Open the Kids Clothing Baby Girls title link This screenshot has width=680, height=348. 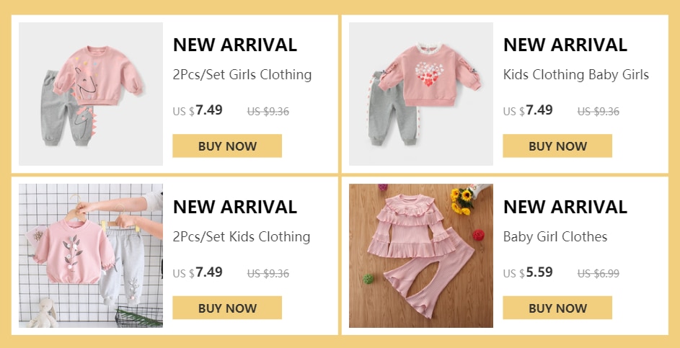pos(576,75)
